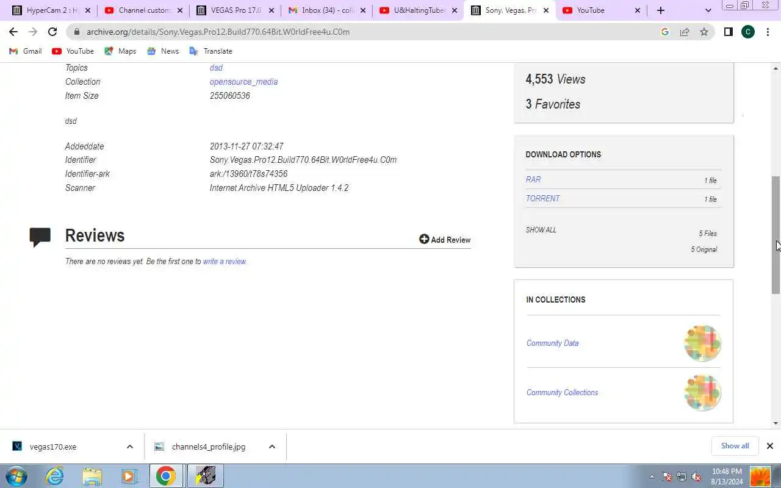Open the Chrome profile avatar C
The image size is (781, 488).
pos(748,32)
